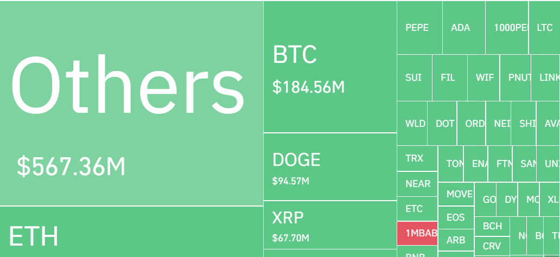
Task: Click the SUI tile
Action: pos(415,78)
